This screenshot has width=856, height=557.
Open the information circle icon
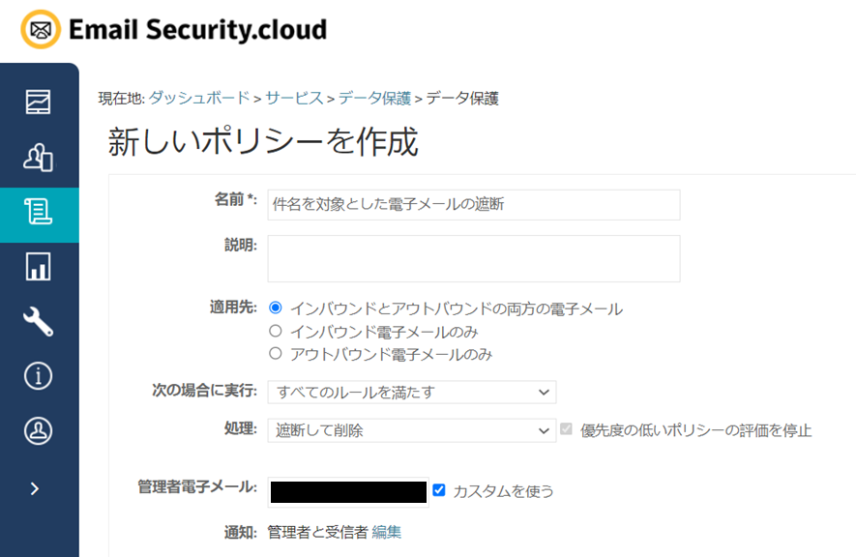pyautogui.click(x=38, y=376)
